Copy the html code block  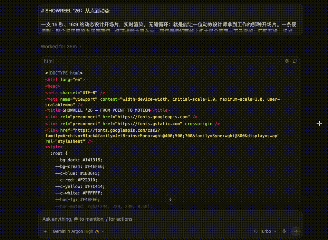295,61
